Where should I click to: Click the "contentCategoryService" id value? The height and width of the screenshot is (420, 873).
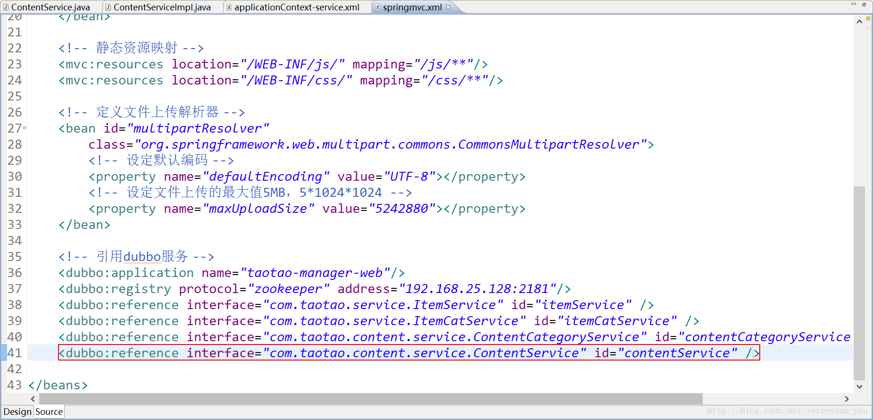pos(764,337)
